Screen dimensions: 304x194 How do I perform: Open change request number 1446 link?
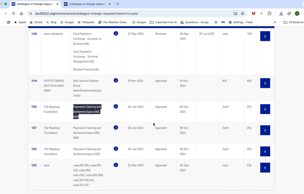[34, 81]
